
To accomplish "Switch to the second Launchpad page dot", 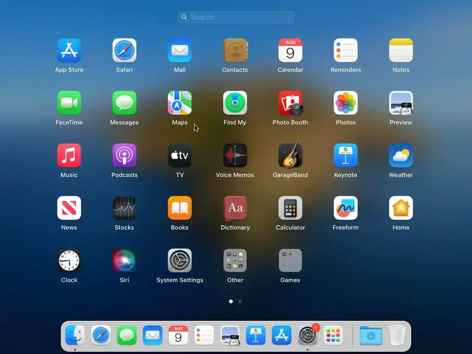I will coord(240,301).
